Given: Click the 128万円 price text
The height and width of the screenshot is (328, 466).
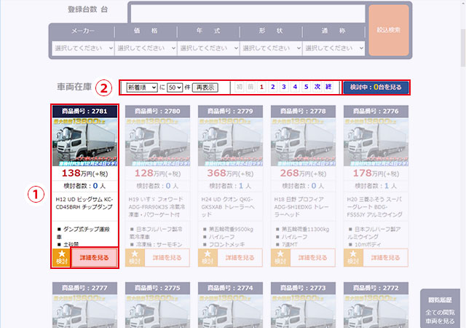Looking at the screenshot, I should coord(157,173).
